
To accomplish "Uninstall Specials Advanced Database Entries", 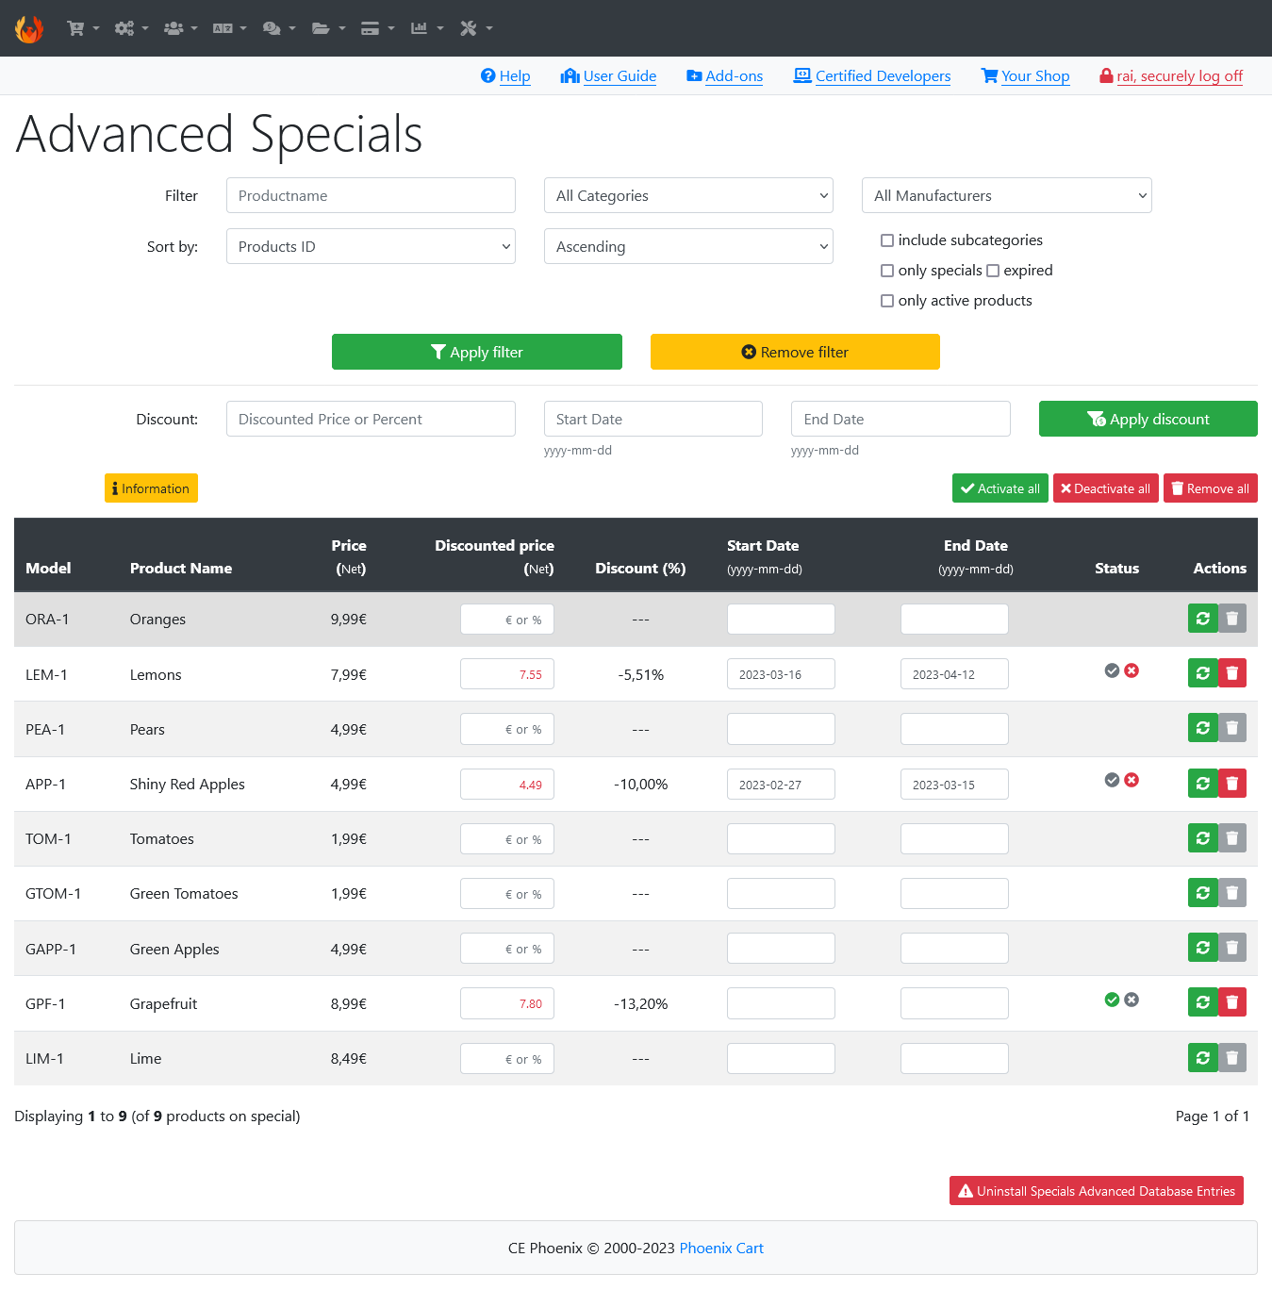I will 1097,1191.
